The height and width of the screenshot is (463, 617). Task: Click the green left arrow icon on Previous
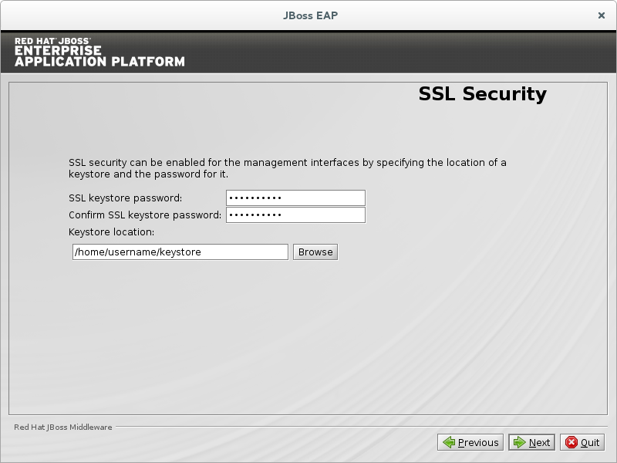point(448,442)
